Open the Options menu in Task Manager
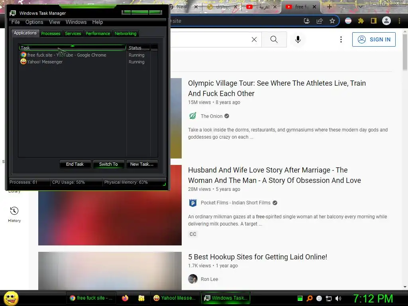 (x=34, y=22)
